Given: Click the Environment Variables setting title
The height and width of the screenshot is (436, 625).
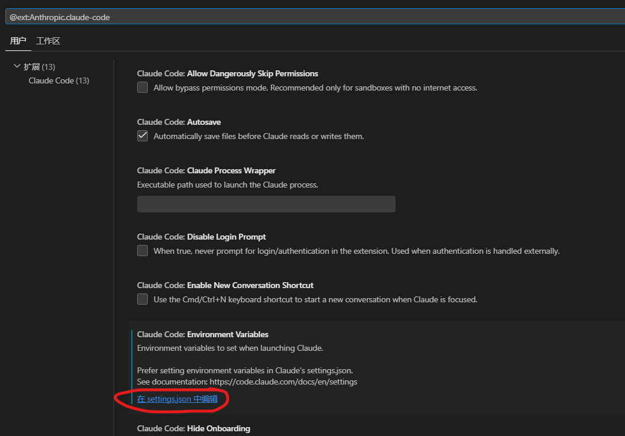Looking at the screenshot, I should click(202, 334).
